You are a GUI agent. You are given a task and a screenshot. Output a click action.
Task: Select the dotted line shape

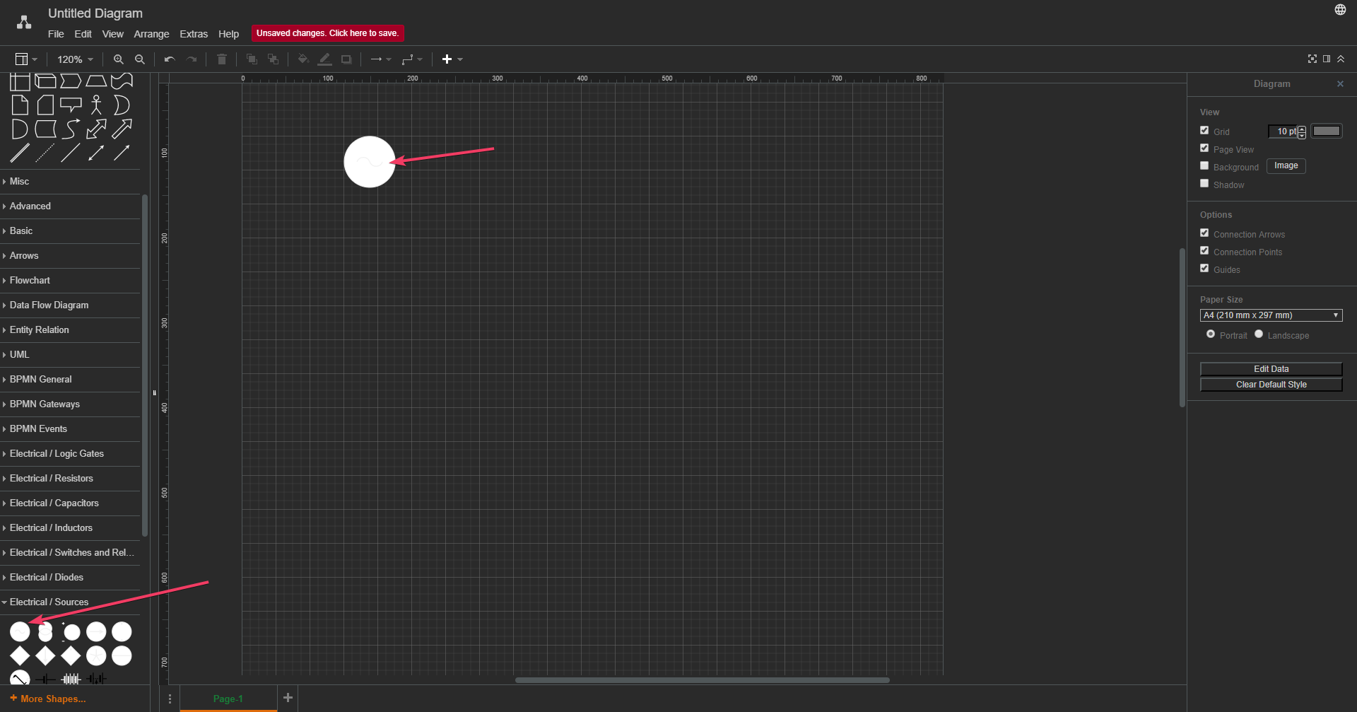45,153
